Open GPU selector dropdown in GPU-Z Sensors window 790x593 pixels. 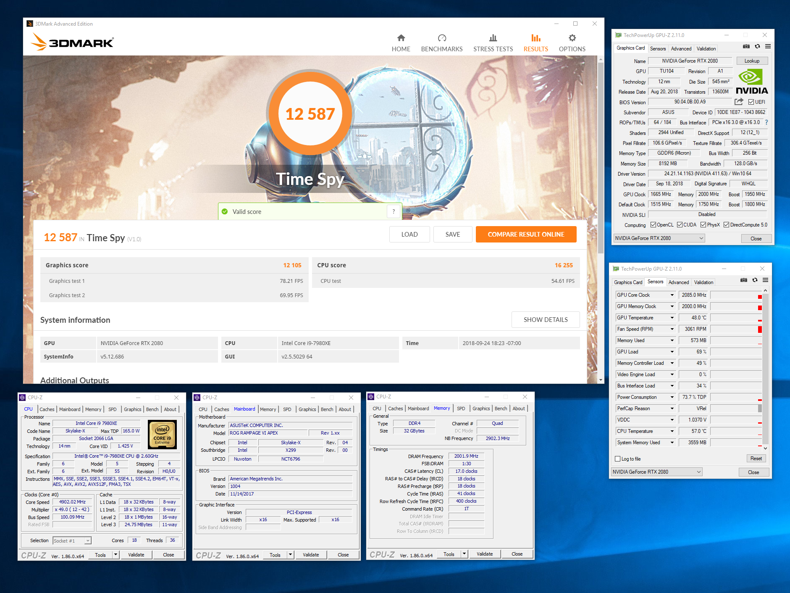click(x=656, y=472)
